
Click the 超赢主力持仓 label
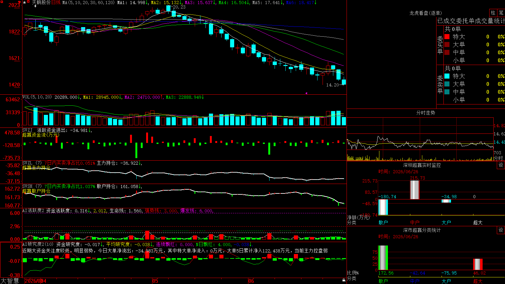click(x=36, y=168)
